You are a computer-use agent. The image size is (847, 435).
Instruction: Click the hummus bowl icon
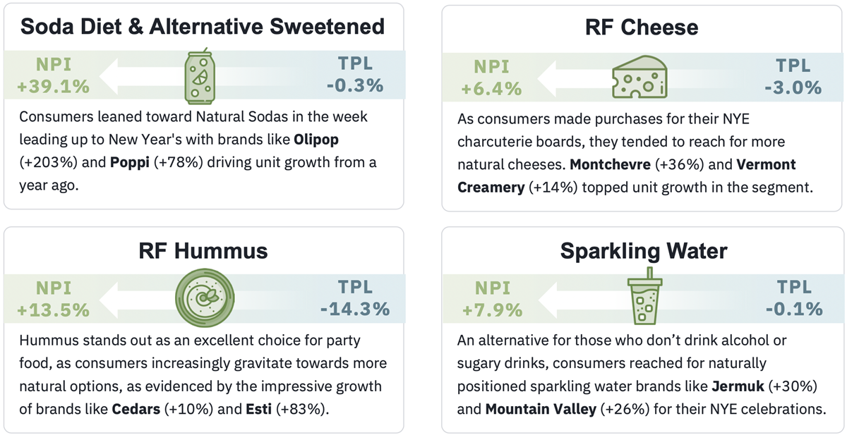coord(203,298)
